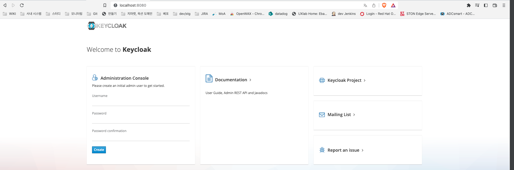Screen dimensions: 514x170
Task: Open the ADCsmart bookmark
Action: (x=458, y=14)
